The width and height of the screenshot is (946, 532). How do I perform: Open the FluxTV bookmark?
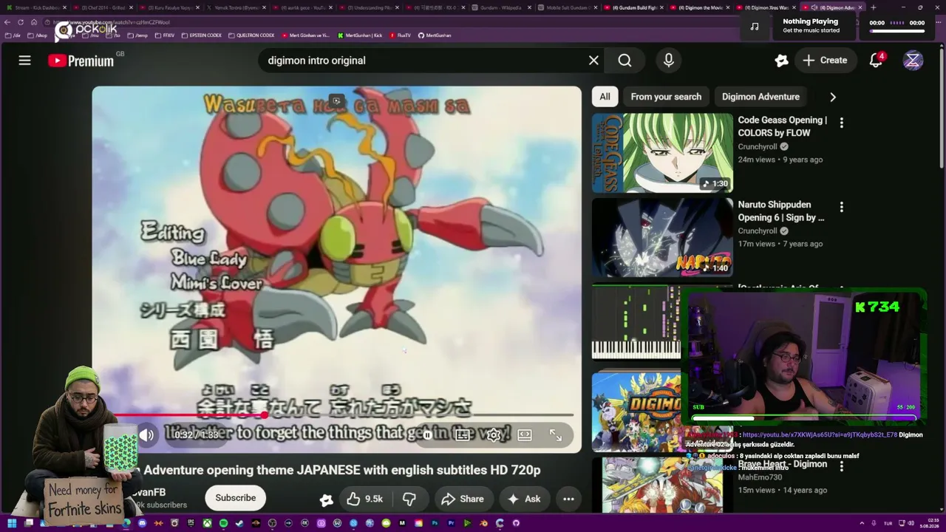point(400,35)
